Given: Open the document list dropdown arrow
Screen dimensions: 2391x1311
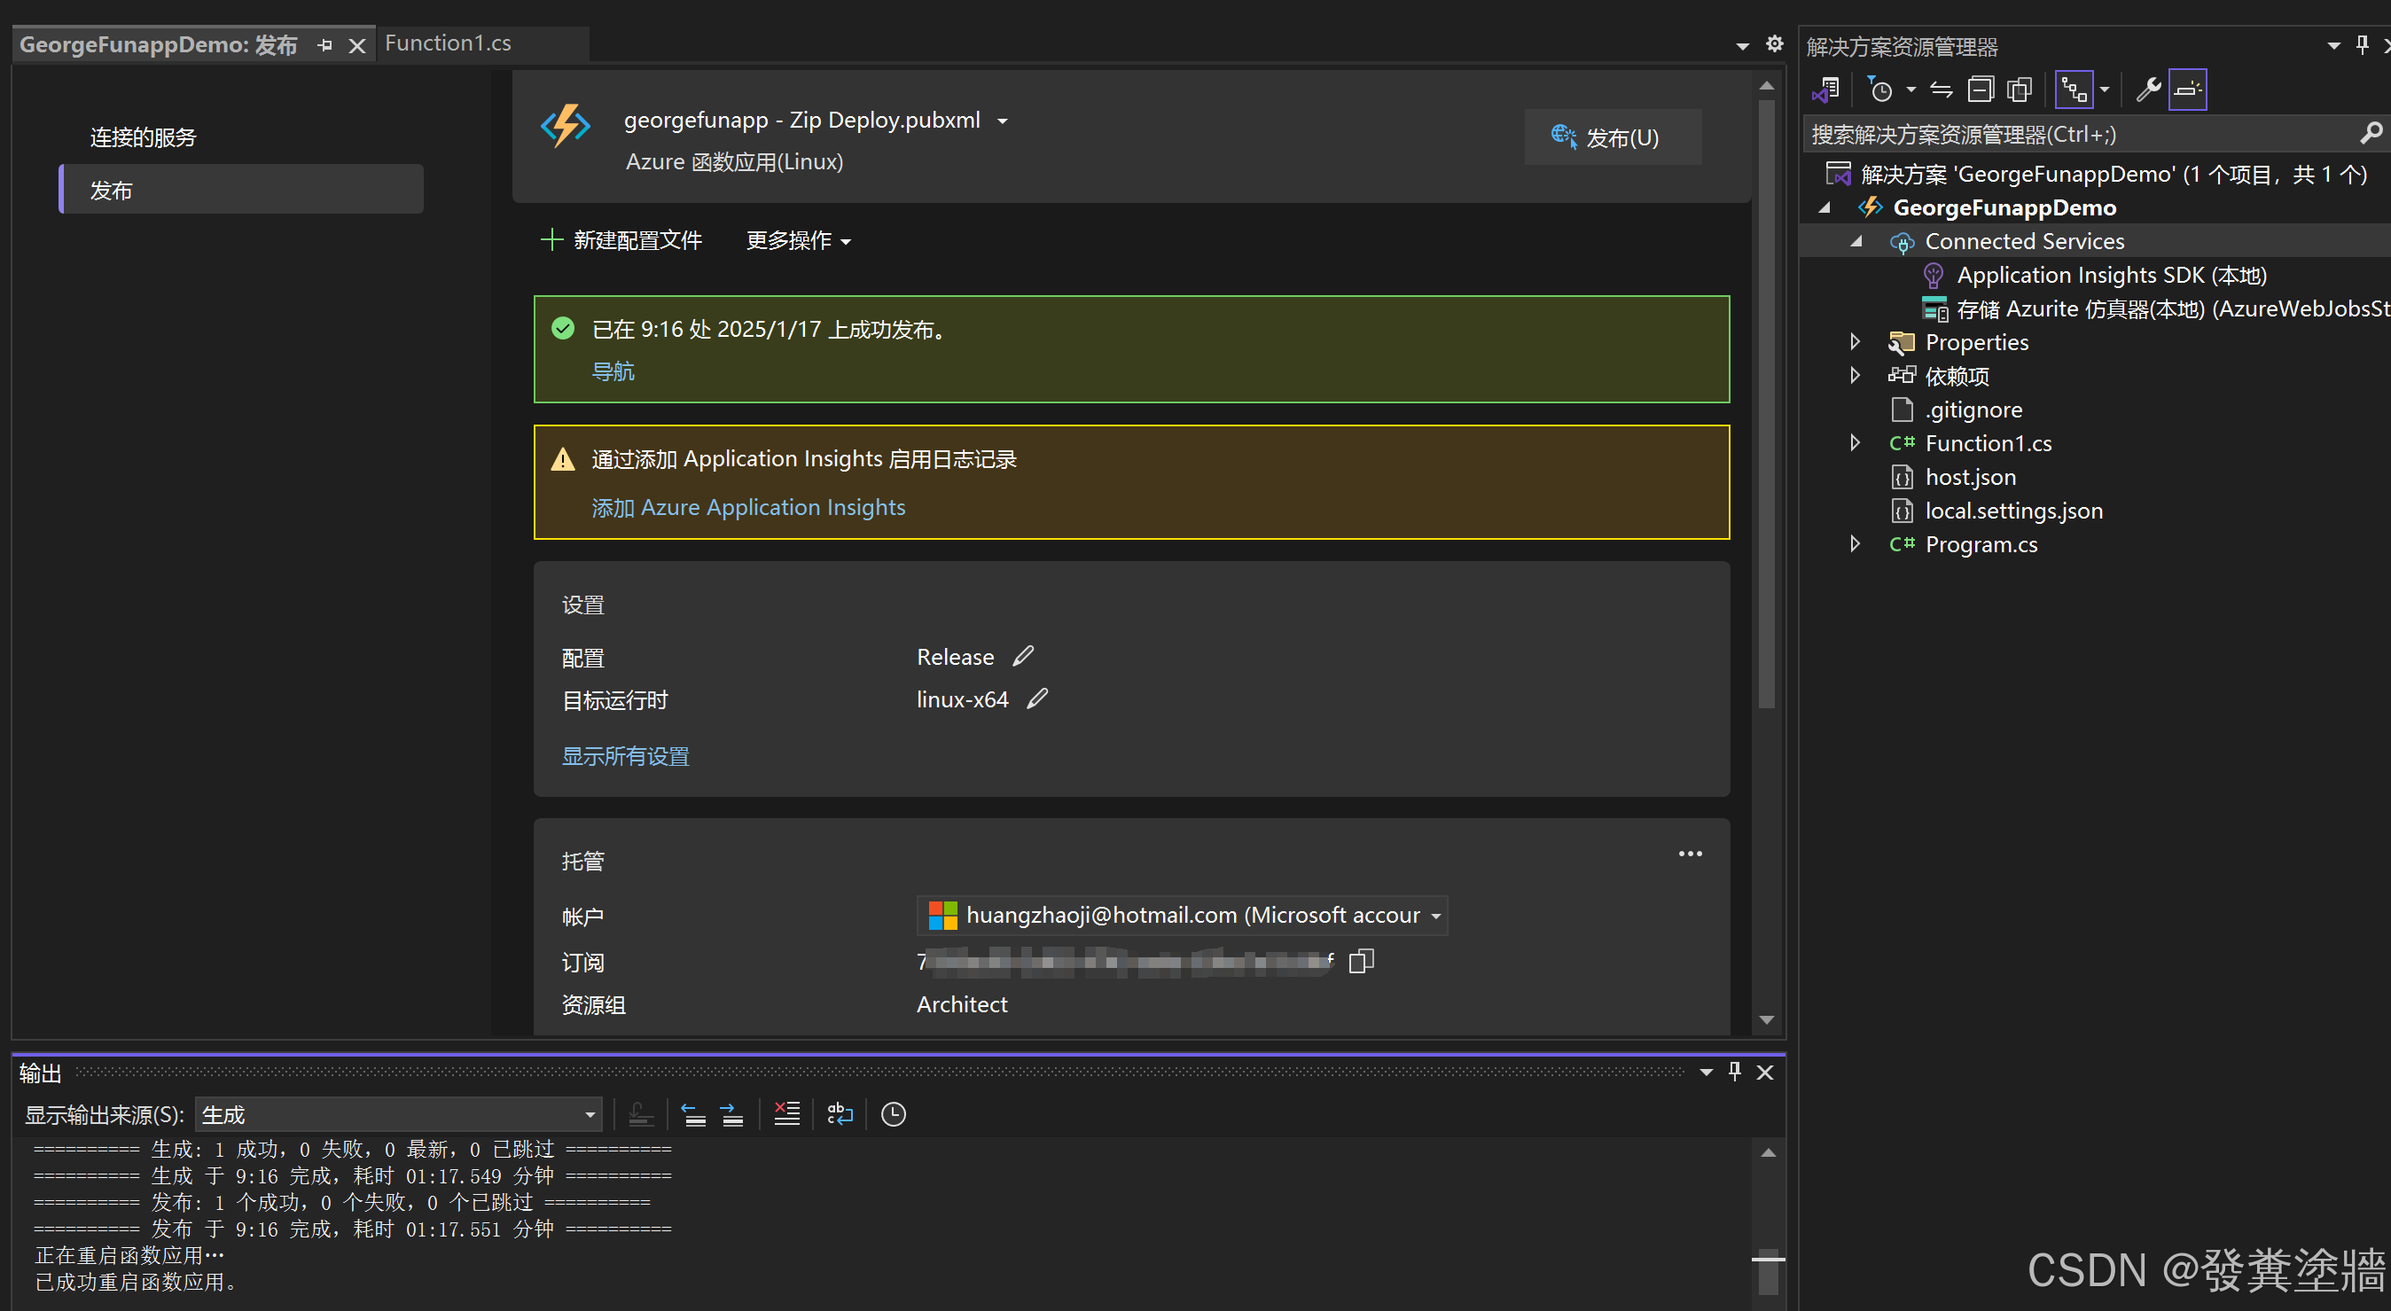Looking at the screenshot, I should click(x=1742, y=45).
